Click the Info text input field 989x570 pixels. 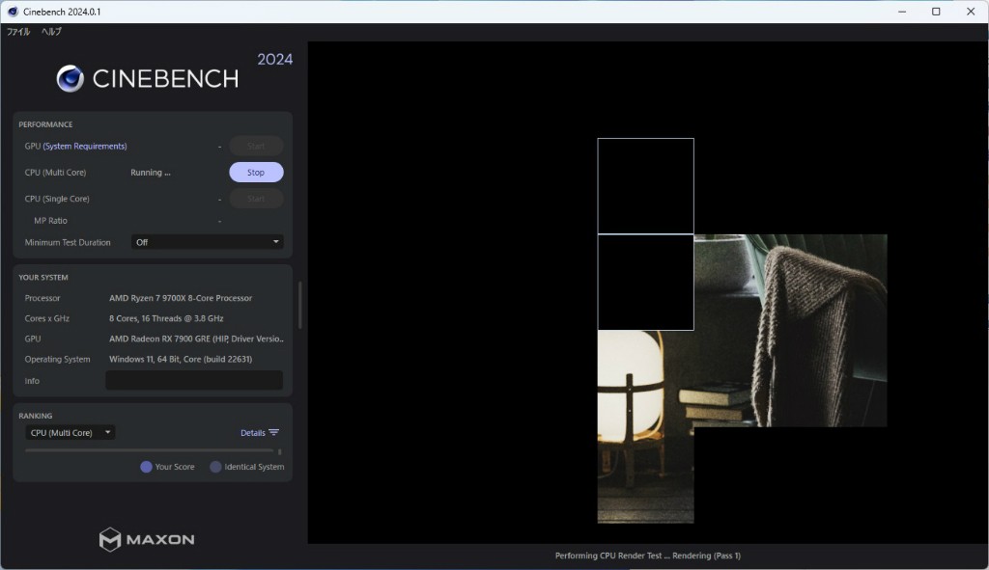(193, 381)
